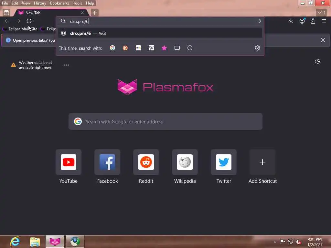Open the Downloads panel icon
Screen dimensions: 331x248
point(291,21)
